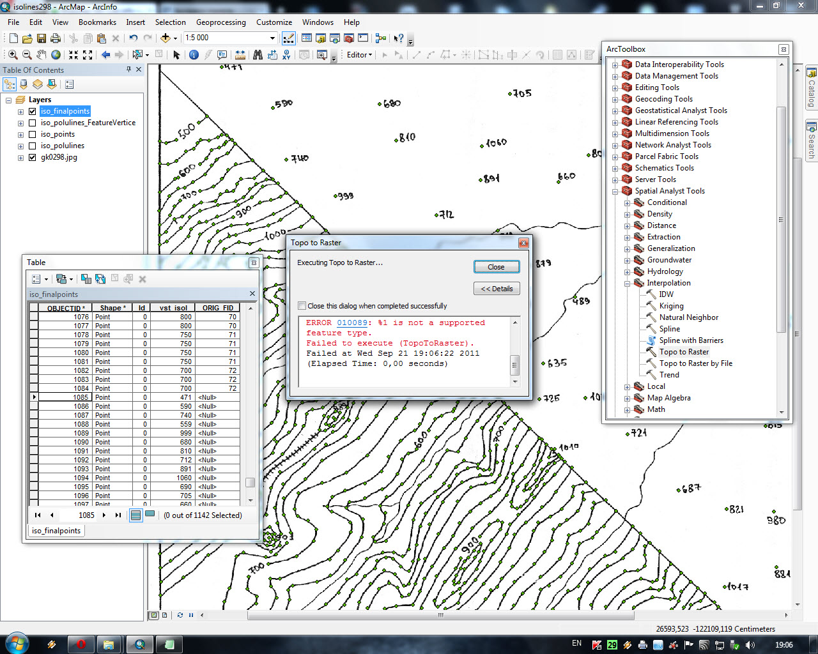This screenshot has width=818, height=654.
Task: Click the Full Extent globe icon
Action: (x=56, y=55)
